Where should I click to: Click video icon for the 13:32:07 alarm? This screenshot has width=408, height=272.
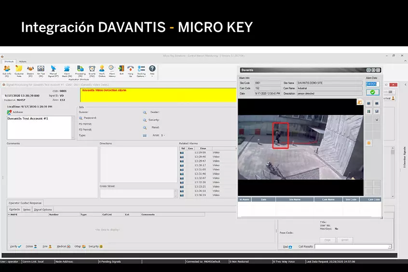[182, 178]
